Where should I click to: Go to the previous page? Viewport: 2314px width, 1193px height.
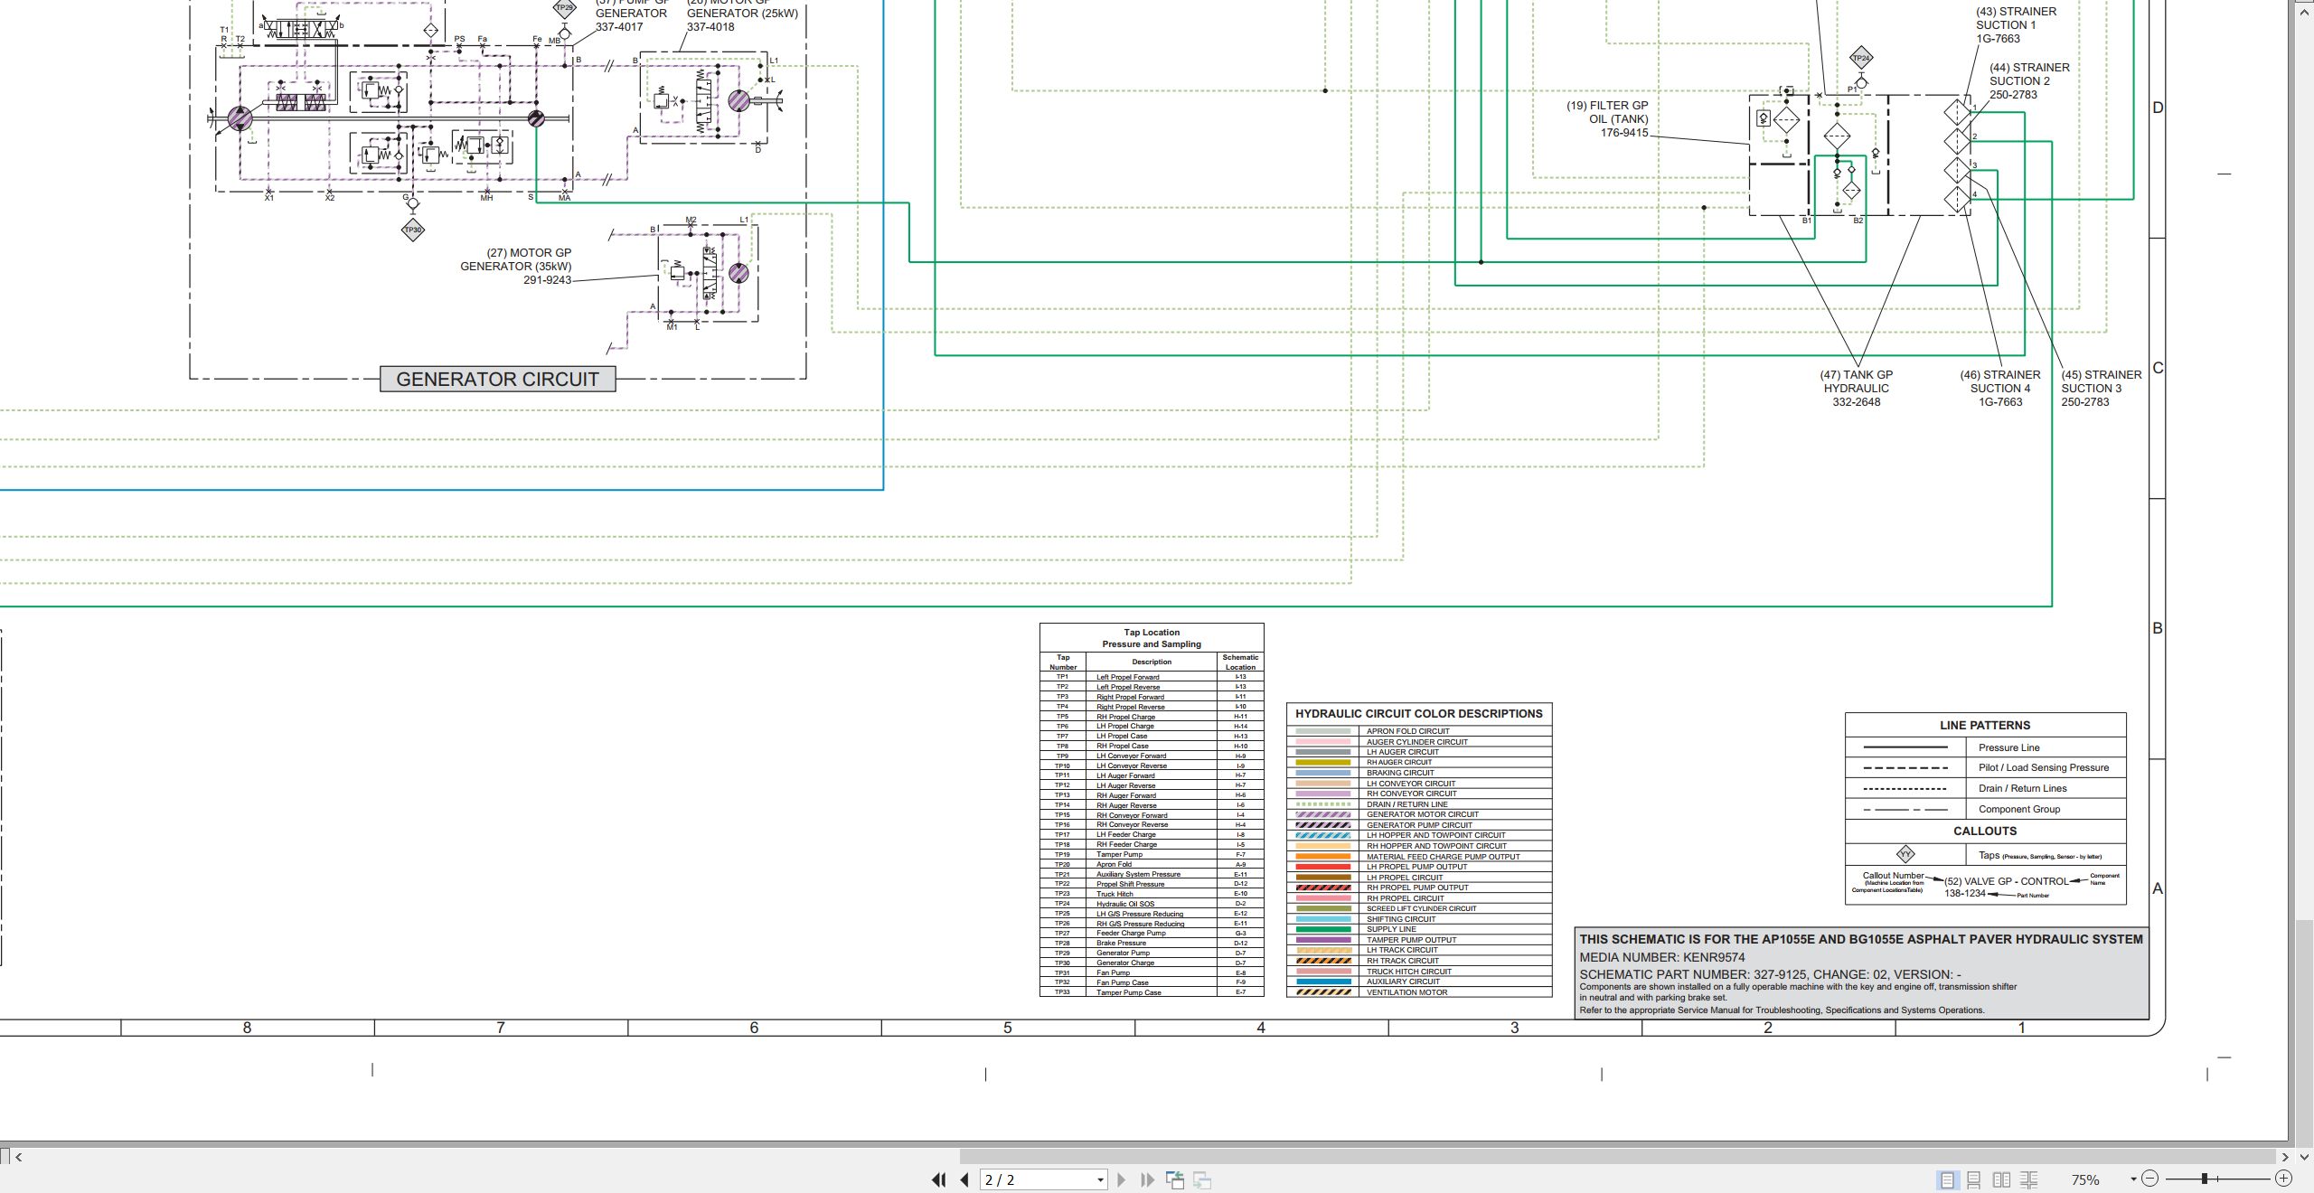click(x=964, y=1179)
